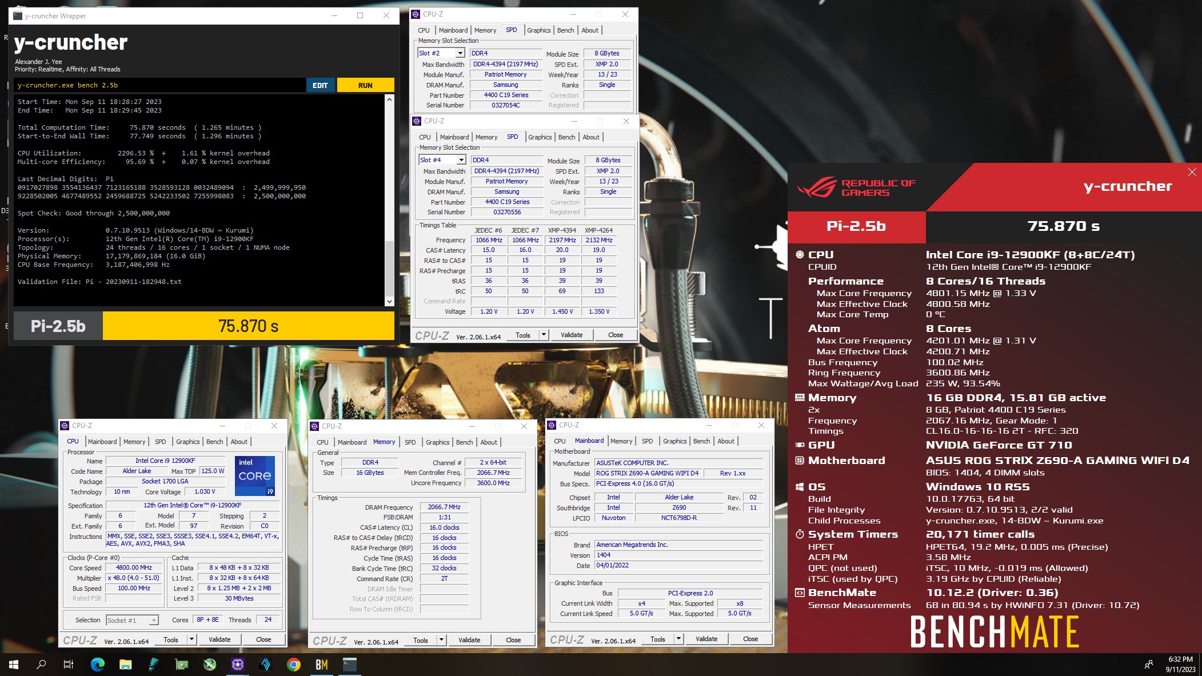This screenshot has height=676, width=1202.
Task: Click Tools button in CPU-Z Memory window
Action: [x=421, y=640]
